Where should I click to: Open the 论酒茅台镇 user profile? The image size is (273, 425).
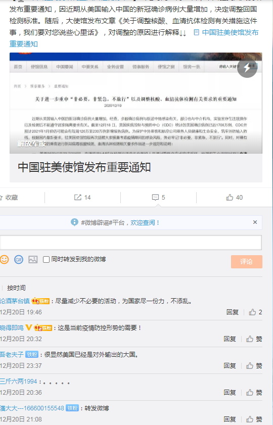(x=15, y=301)
